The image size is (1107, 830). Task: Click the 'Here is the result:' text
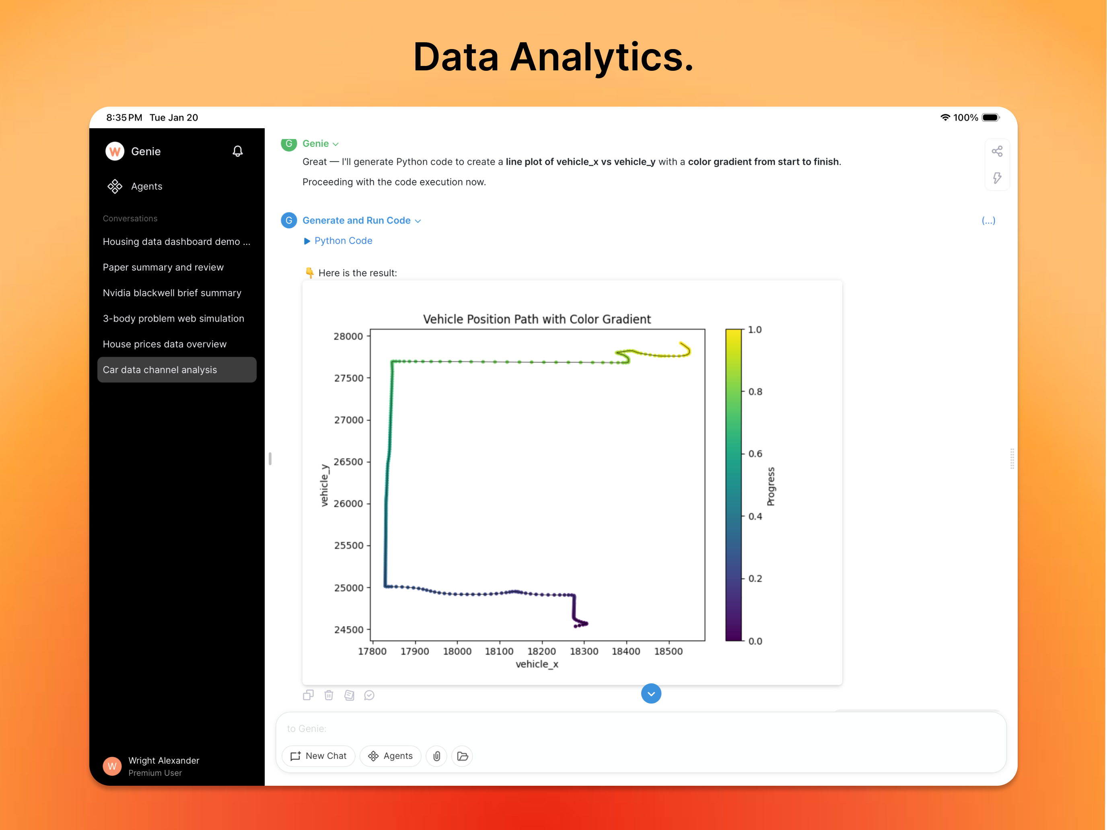pyautogui.click(x=357, y=273)
